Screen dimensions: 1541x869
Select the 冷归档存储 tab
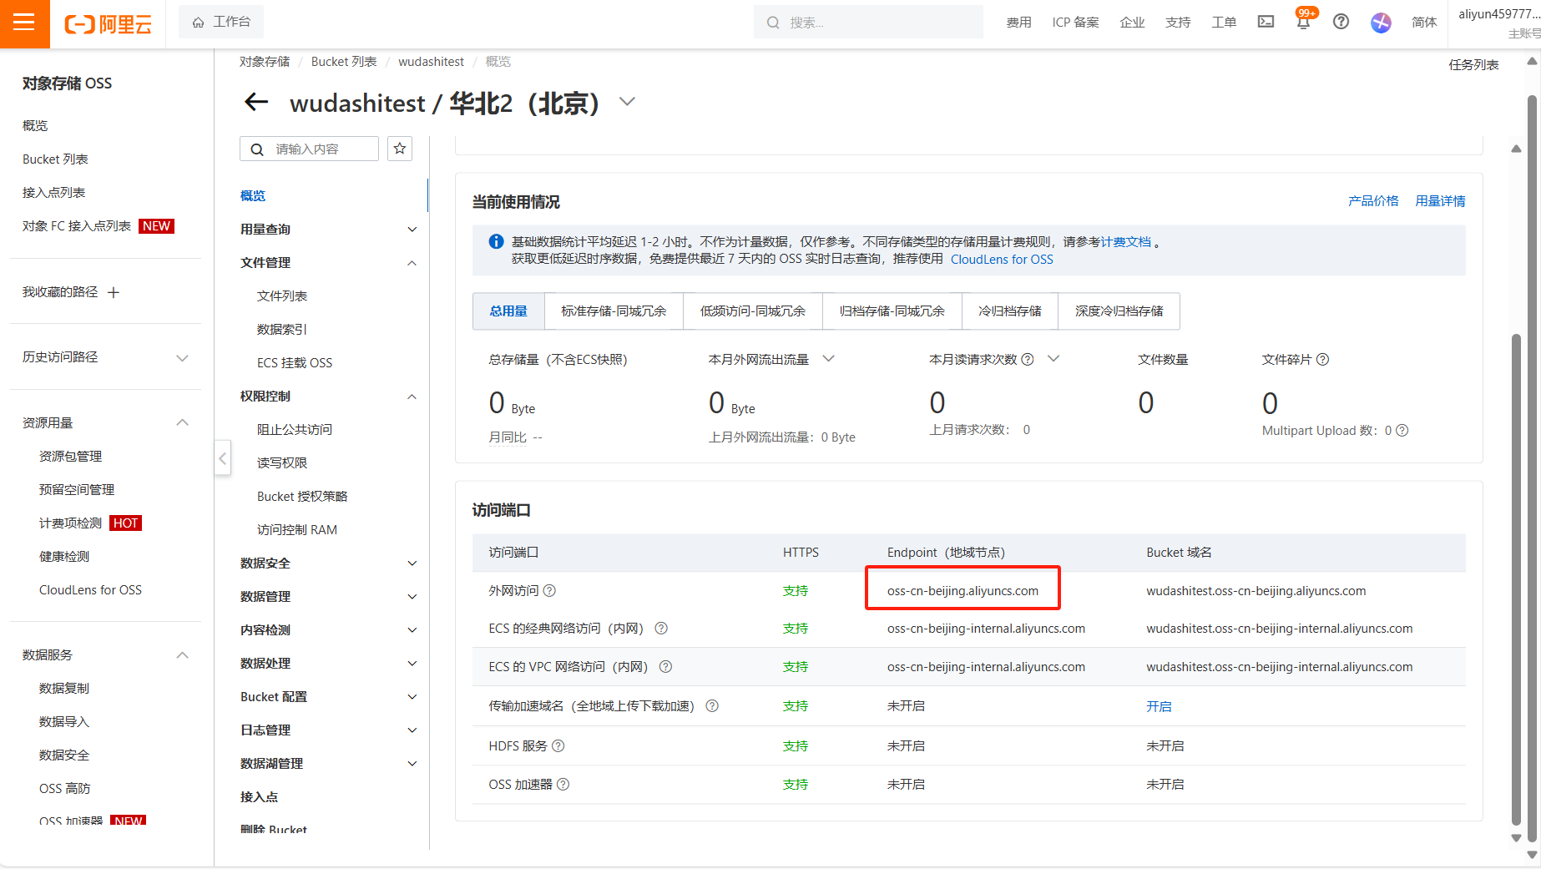coord(1009,311)
